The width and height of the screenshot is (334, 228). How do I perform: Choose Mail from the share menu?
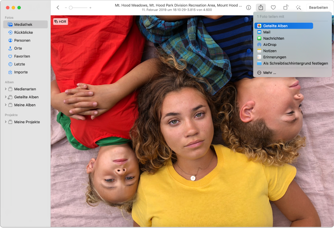(267, 32)
